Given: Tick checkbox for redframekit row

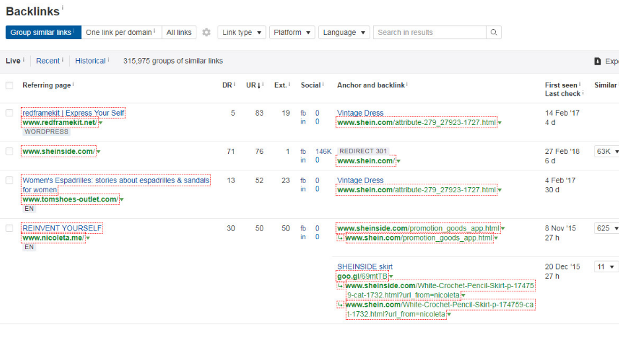Looking at the screenshot, I should [x=9, y=113].
